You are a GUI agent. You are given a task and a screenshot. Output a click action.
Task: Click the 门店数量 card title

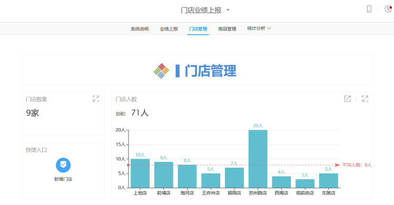(36, 99)
